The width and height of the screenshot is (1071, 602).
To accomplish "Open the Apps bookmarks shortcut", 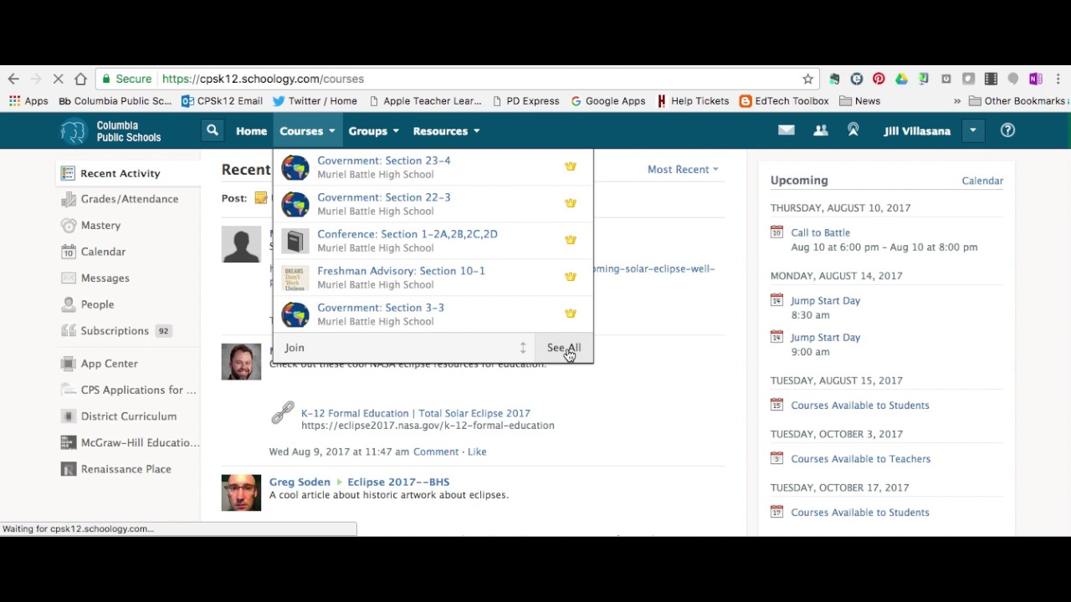I will [28, 101].
